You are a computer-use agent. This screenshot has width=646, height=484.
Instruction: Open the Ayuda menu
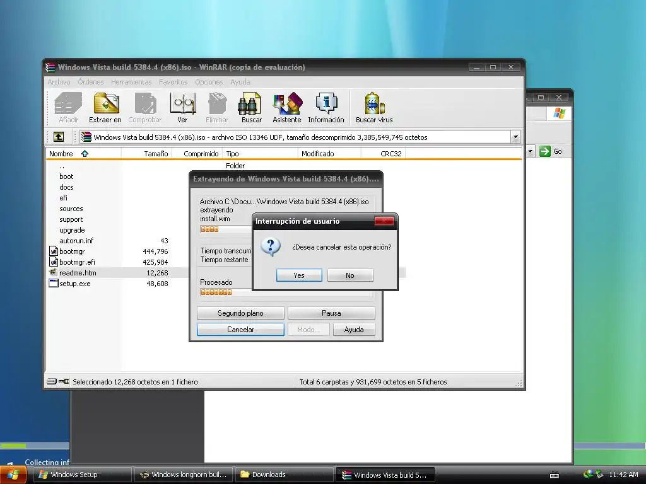pos(240,82)
